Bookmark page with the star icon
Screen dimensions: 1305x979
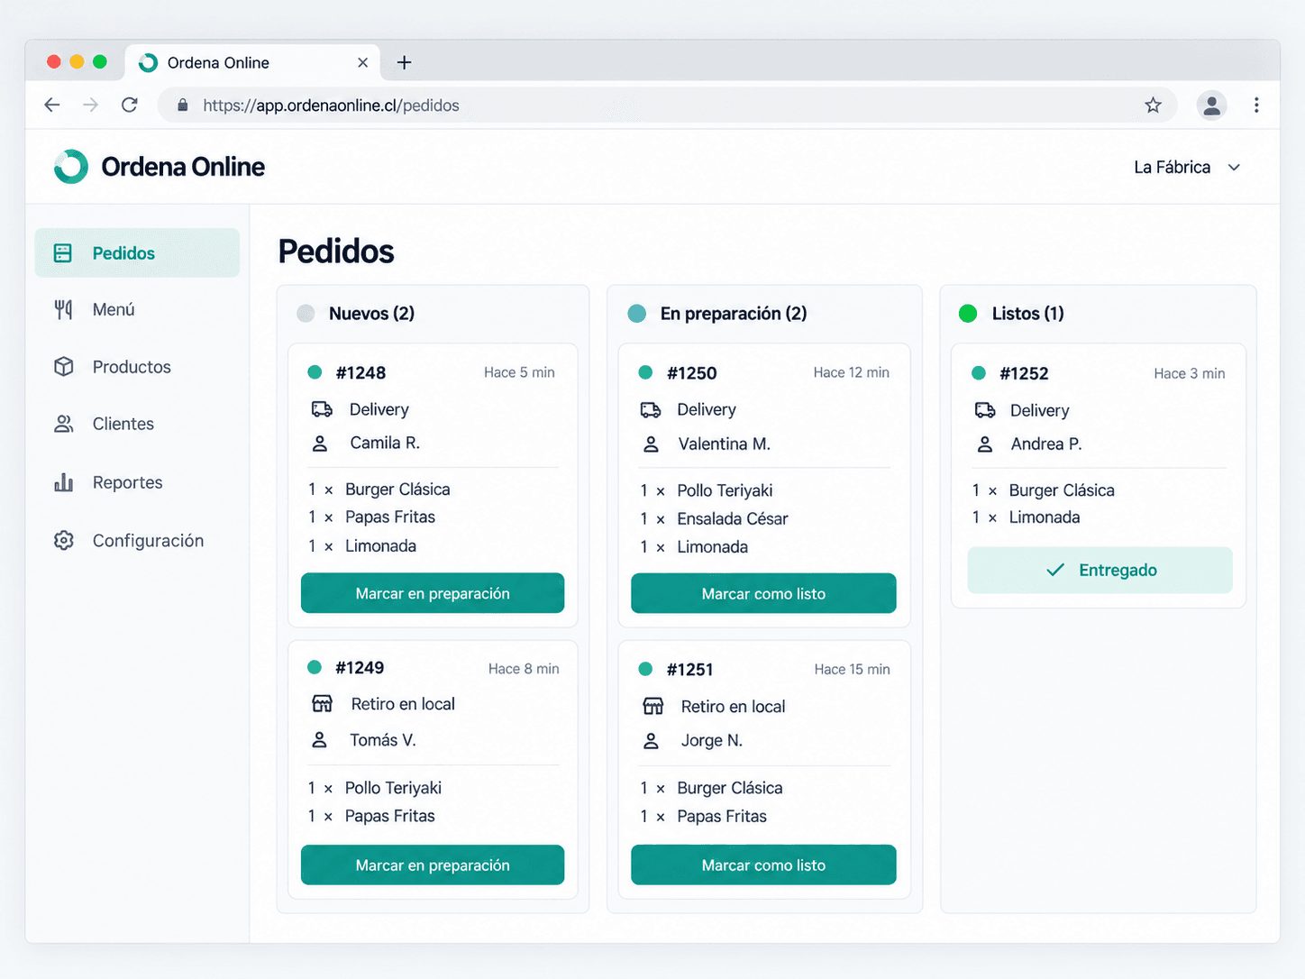[1153, 105]
